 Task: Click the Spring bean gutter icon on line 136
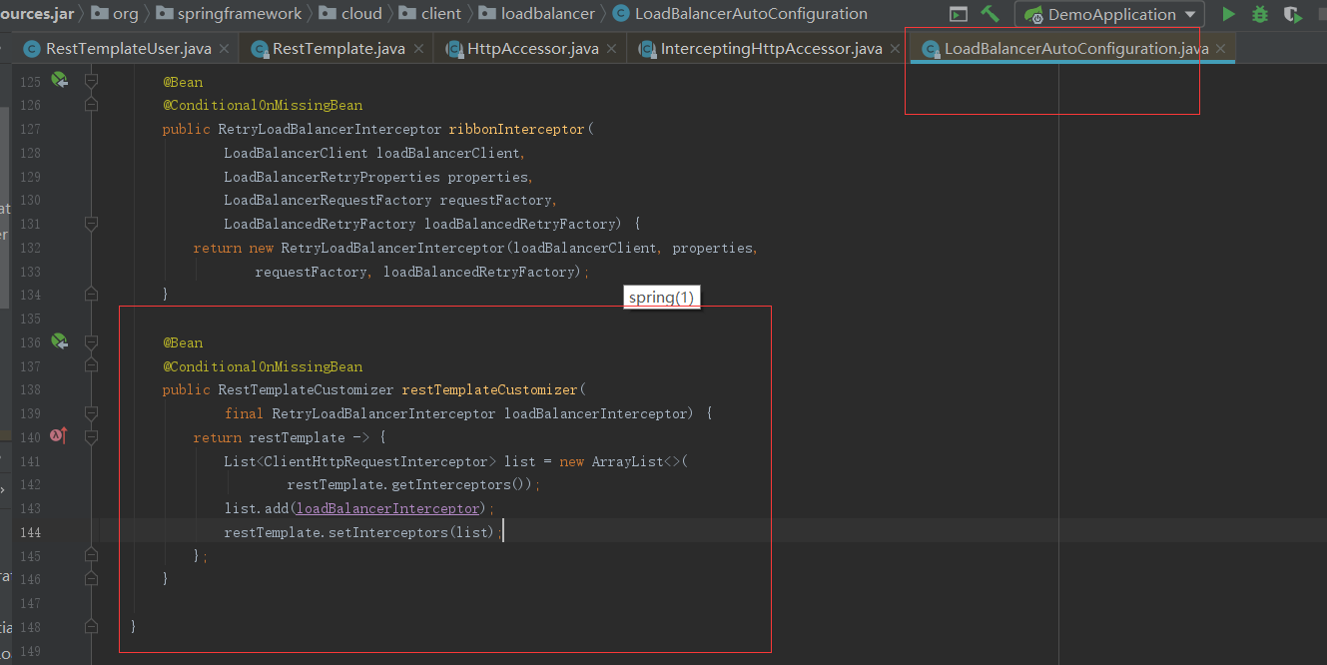point(59,341)
